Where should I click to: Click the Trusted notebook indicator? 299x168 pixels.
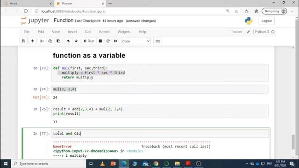[x=236, y=32]
